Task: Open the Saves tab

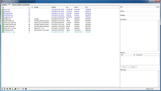Action: 14,5
